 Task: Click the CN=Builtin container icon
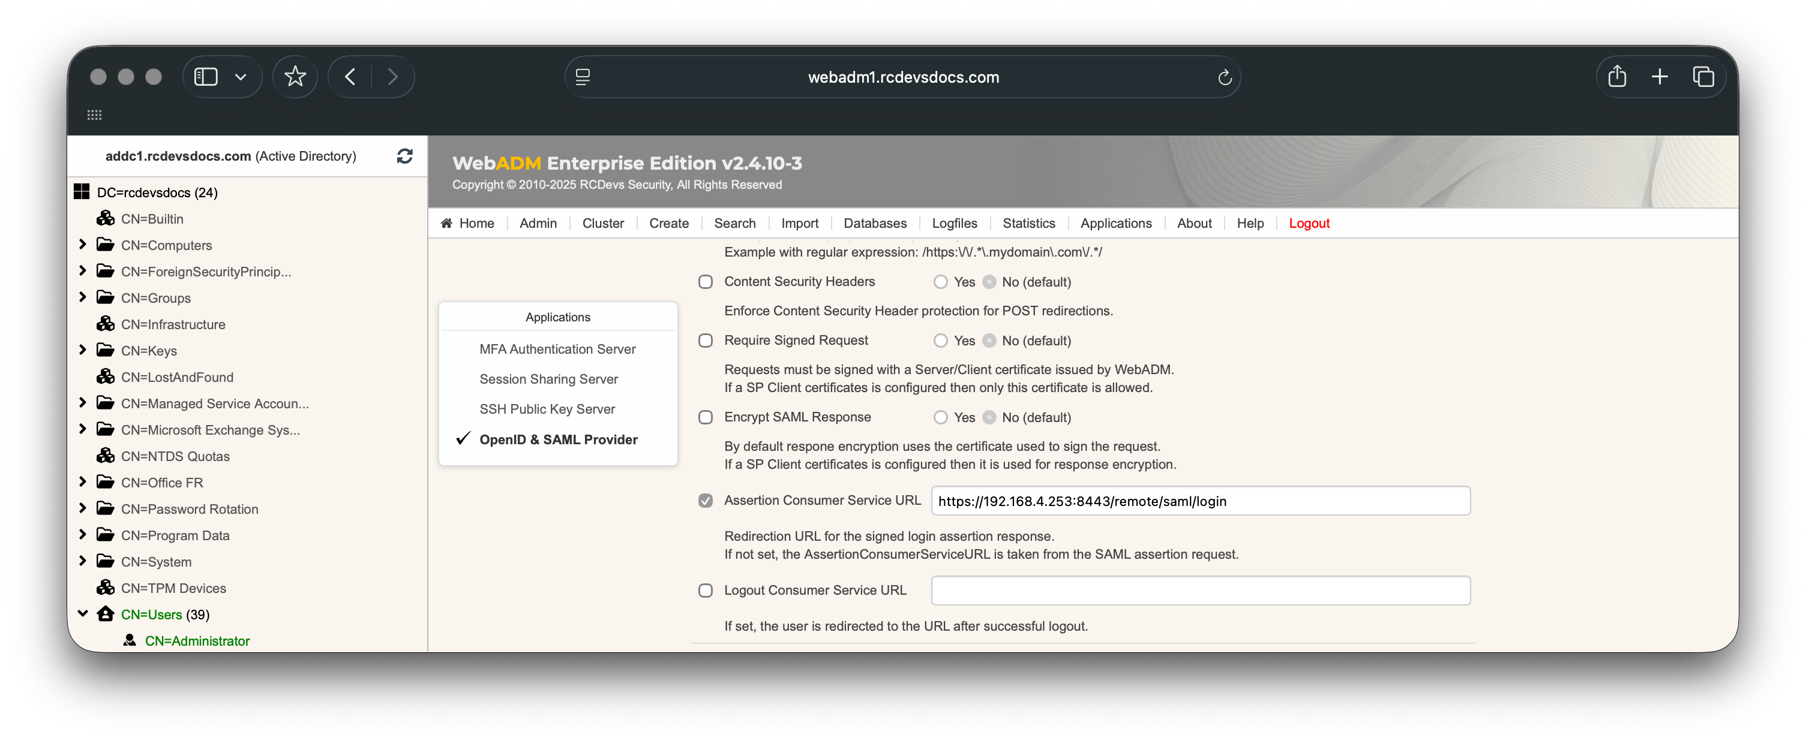click(x=106, y=218)
